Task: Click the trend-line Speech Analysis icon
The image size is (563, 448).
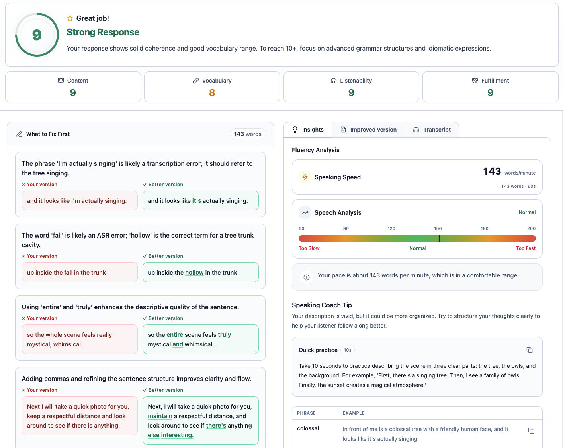Action: 305,212
